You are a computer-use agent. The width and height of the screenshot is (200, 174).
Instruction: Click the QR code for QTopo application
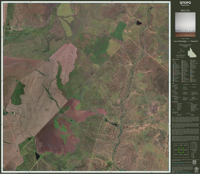pyautogui.click(x=194, y=162)
